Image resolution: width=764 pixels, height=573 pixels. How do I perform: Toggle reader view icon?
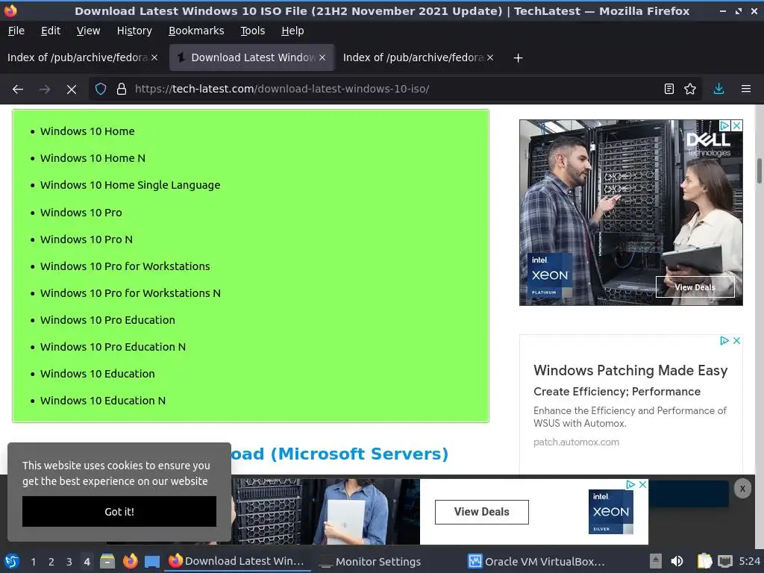pos(669,89)
